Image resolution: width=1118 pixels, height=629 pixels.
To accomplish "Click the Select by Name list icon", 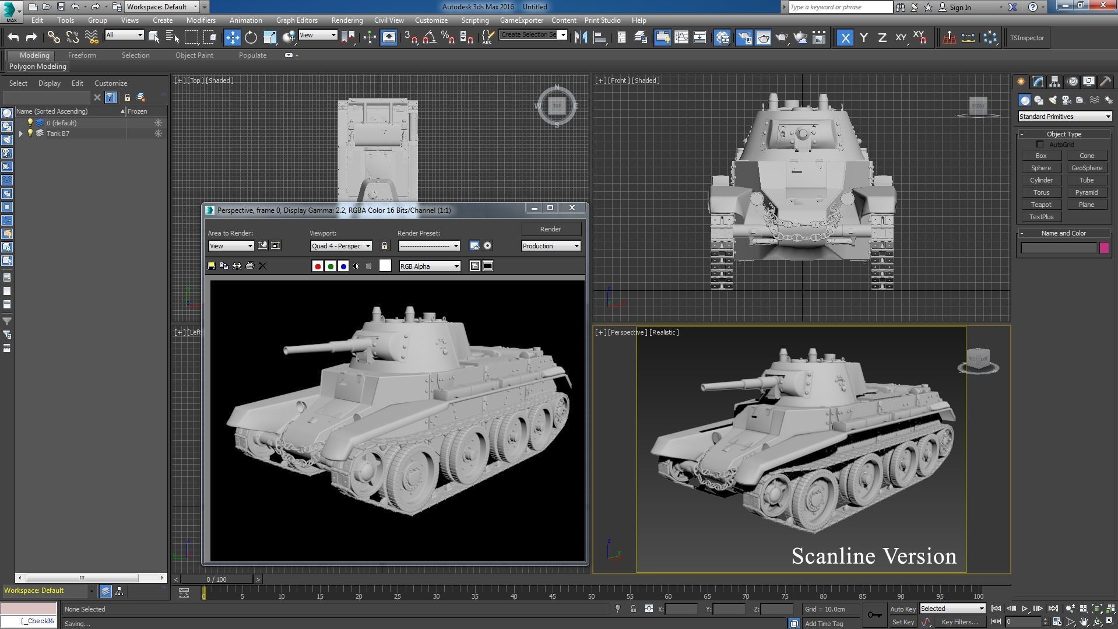I will [x=173, y=38].
